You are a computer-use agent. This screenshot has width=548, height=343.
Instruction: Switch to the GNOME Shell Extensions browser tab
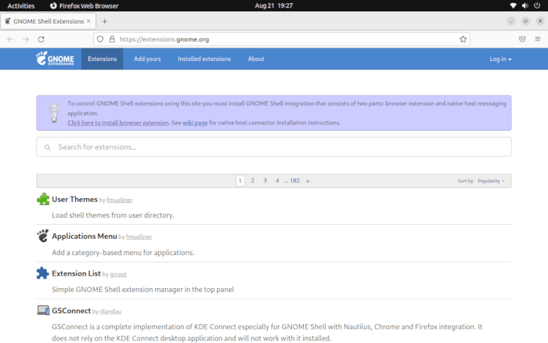click(x=49, y=21)
